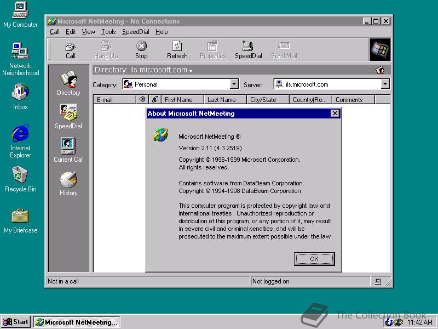The height and width of the screenshot is (329, 438).
Task: Click the NetMeeting globe icon in About dialog
Action: coord(160,134)
